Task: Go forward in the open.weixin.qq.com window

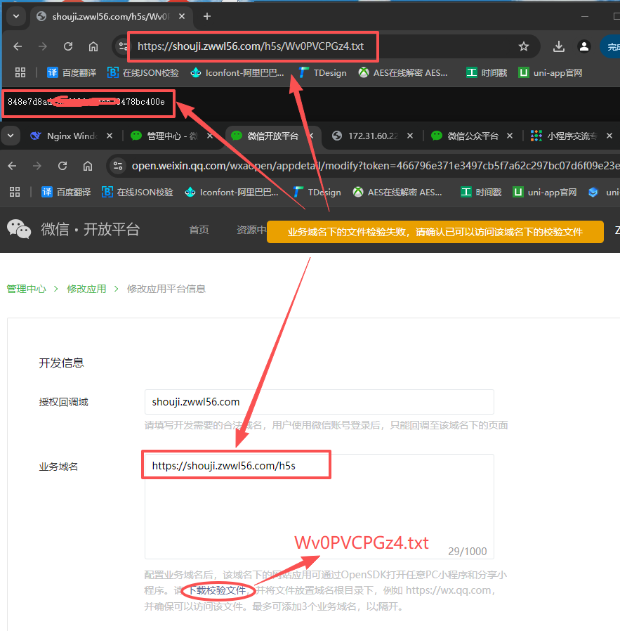Action: tap(37, 166)
